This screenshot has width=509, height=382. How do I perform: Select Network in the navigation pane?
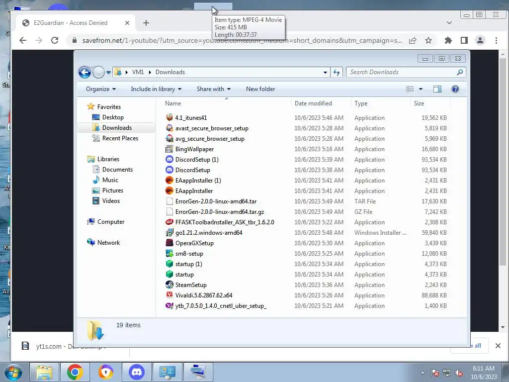point(108,243)
